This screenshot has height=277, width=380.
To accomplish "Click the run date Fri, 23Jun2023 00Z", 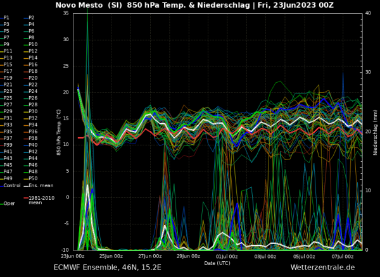I will point(296,5).
